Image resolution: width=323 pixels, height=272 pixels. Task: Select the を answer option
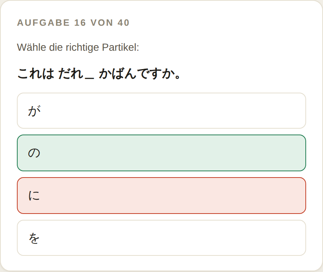[x=161, y=238]
